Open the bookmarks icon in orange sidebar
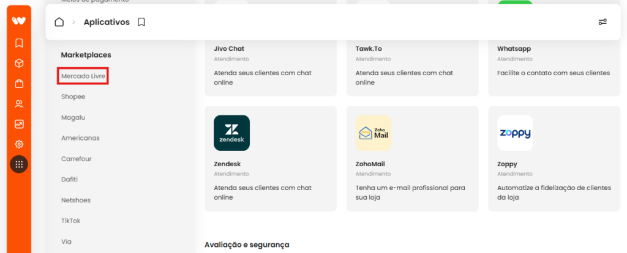 (19, 43)
